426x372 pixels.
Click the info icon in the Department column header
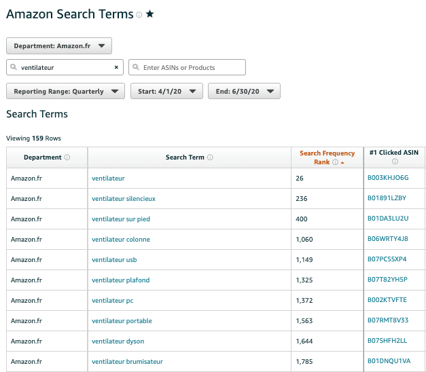coord(67,157)
